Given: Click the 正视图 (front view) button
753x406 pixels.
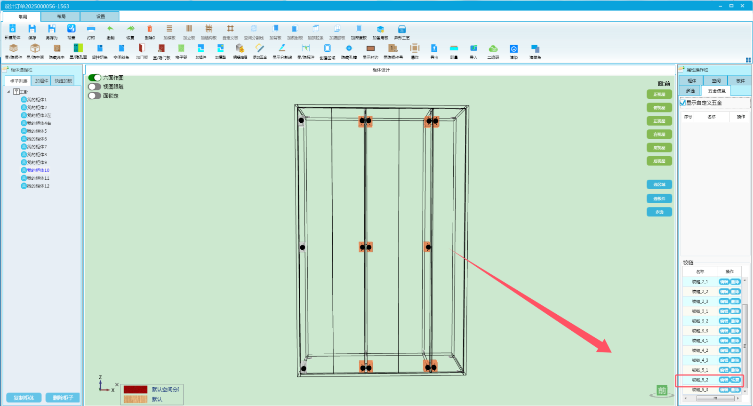Looking at the screenshot, I should (659, 95).
